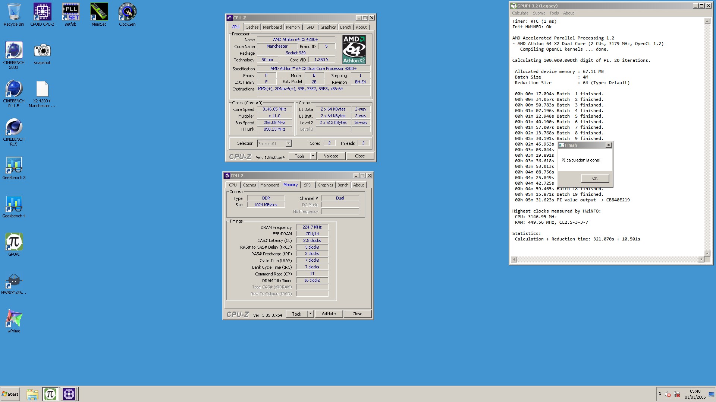Close the Finish dialog with X
This screenshot has height=402, width=716.
pos(609,145)
